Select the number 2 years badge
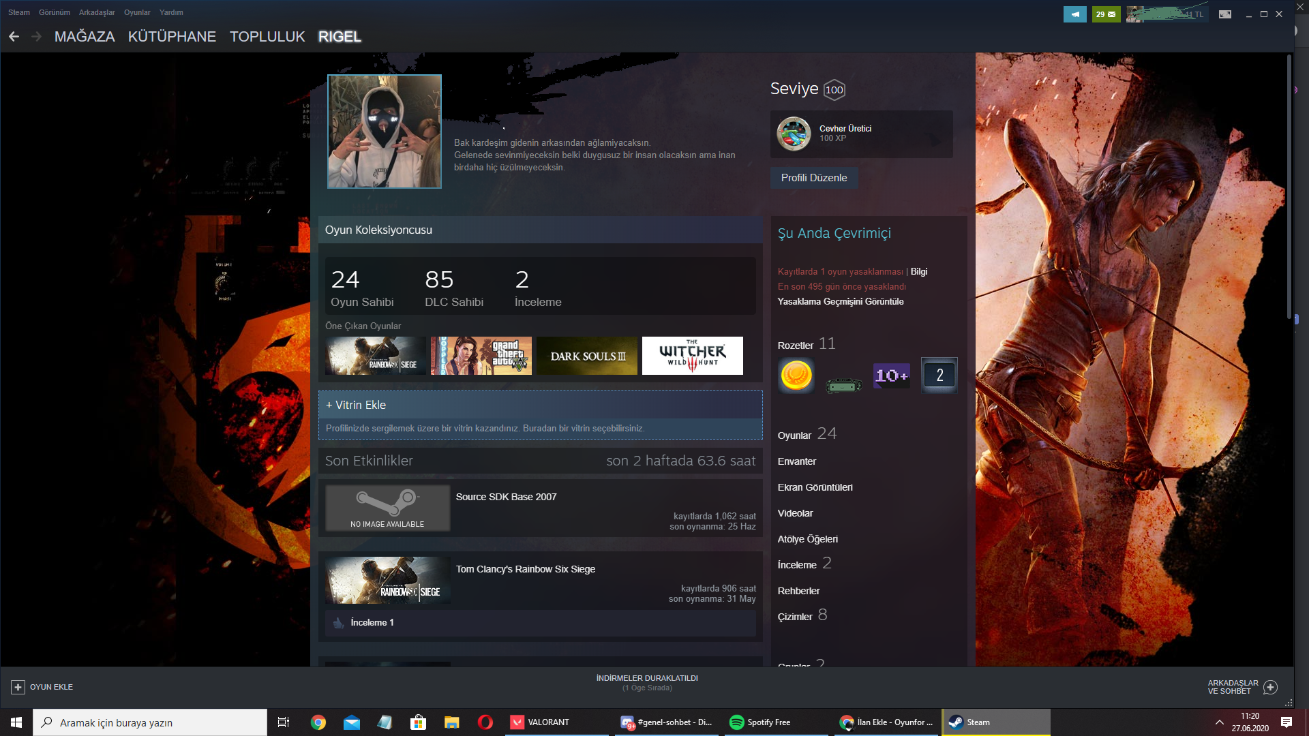The height and width of the screenshot is (736, 1309). 939,375
